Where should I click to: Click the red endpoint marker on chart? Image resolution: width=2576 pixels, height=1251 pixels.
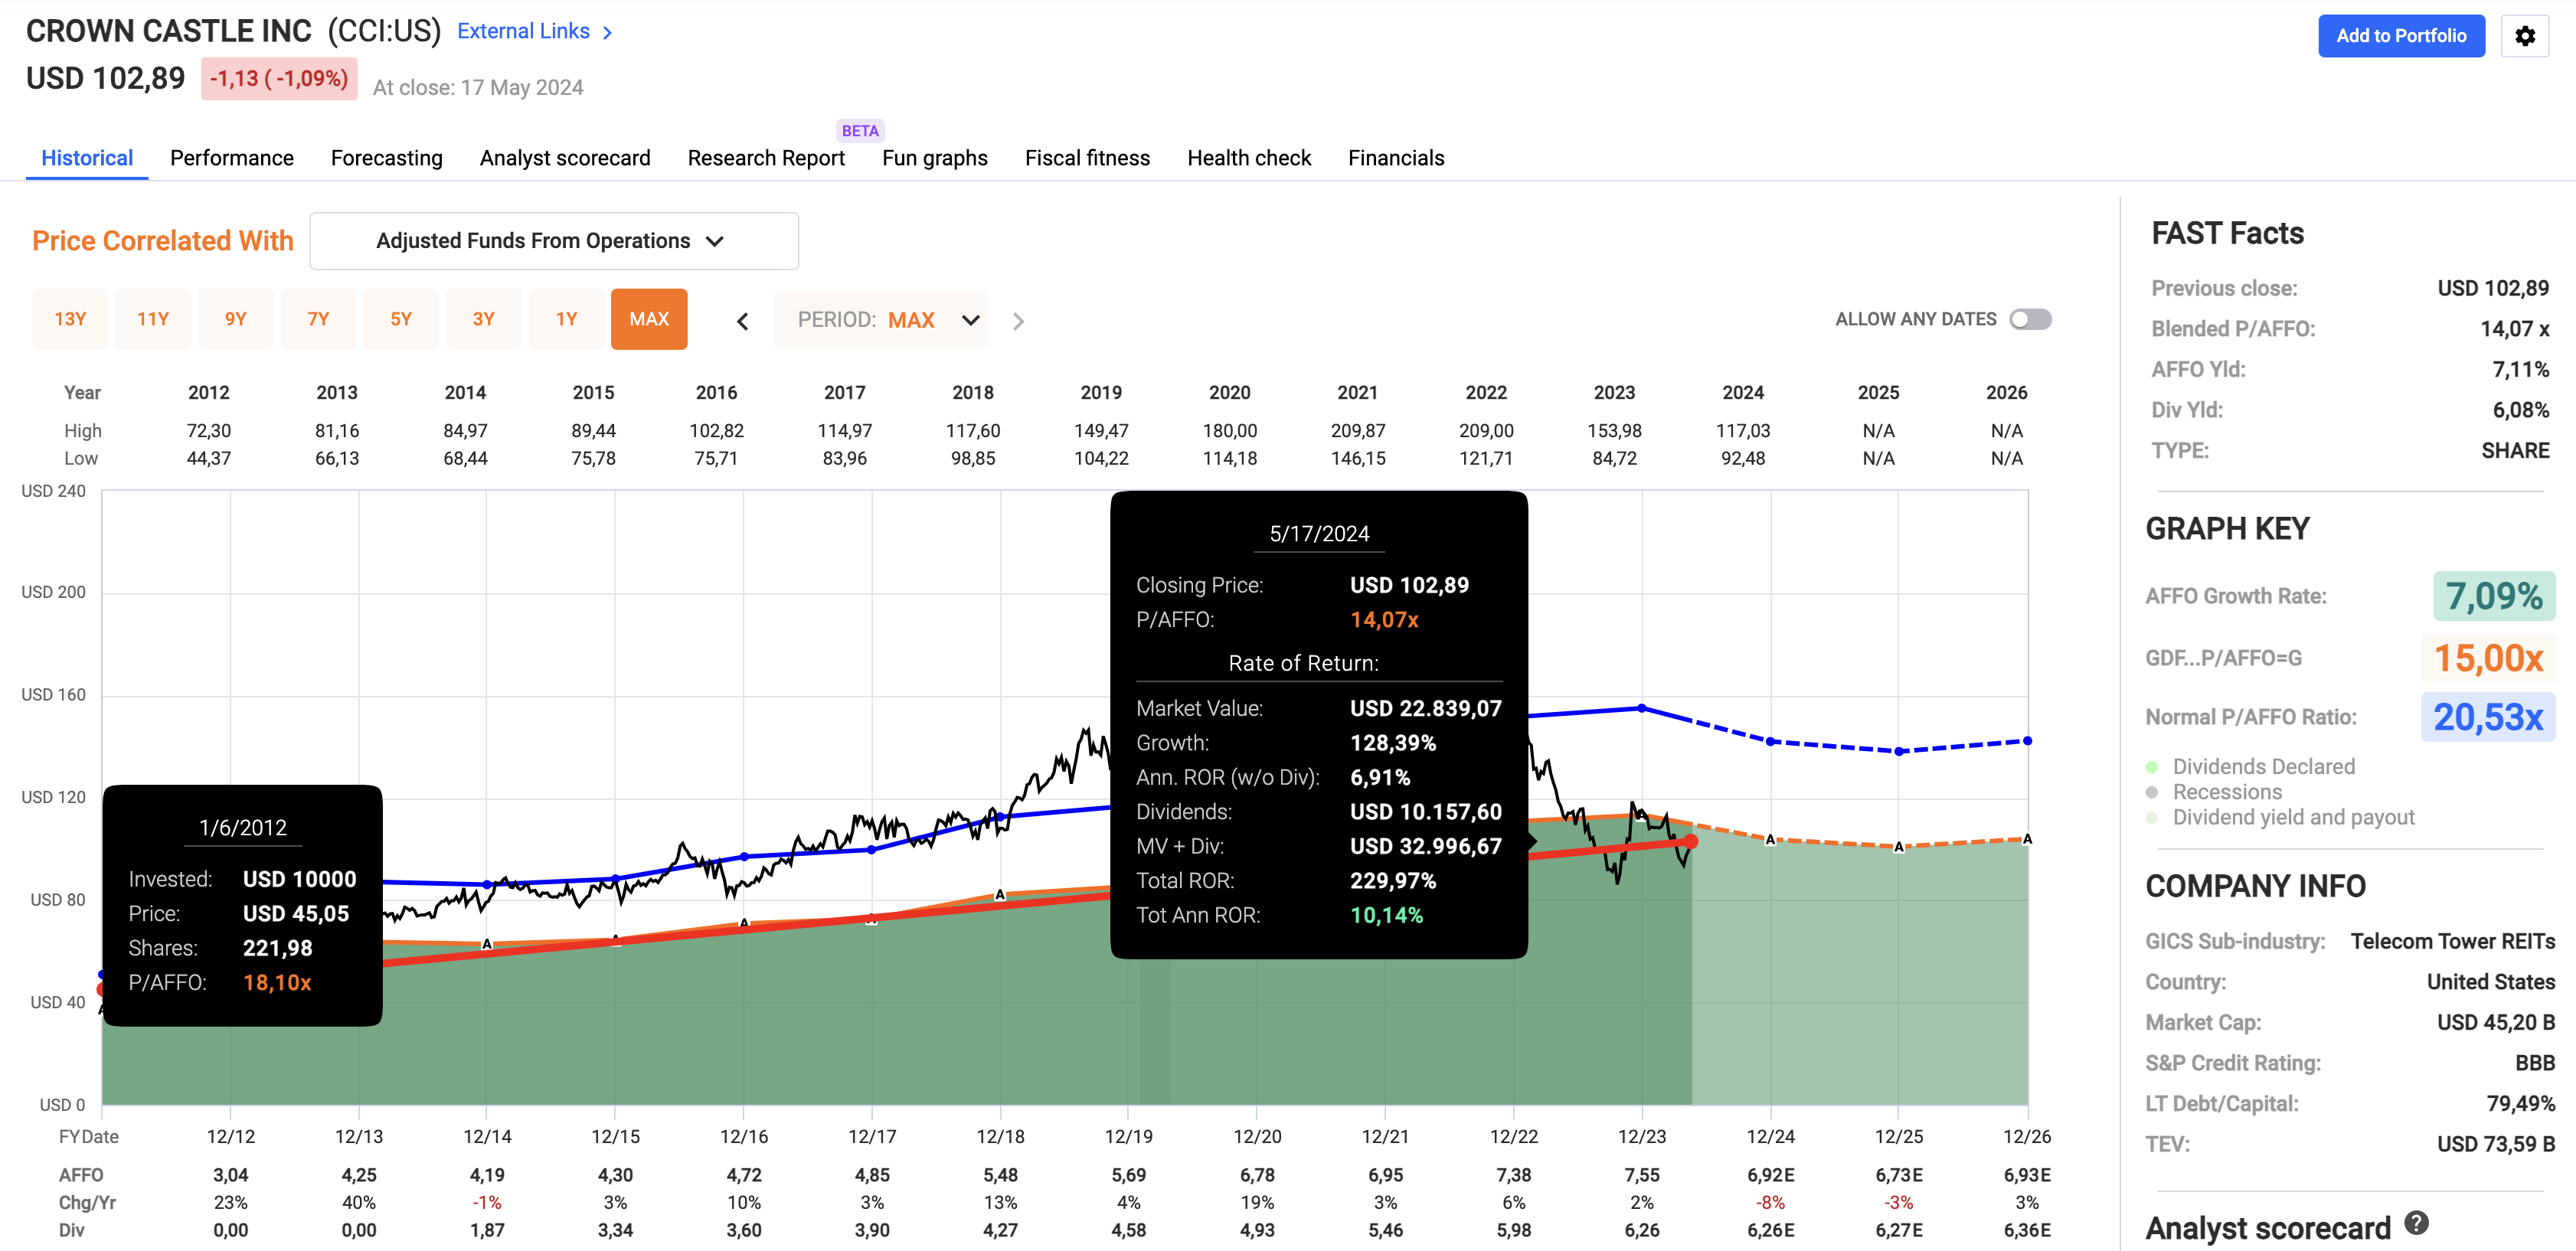[1690, 841]
